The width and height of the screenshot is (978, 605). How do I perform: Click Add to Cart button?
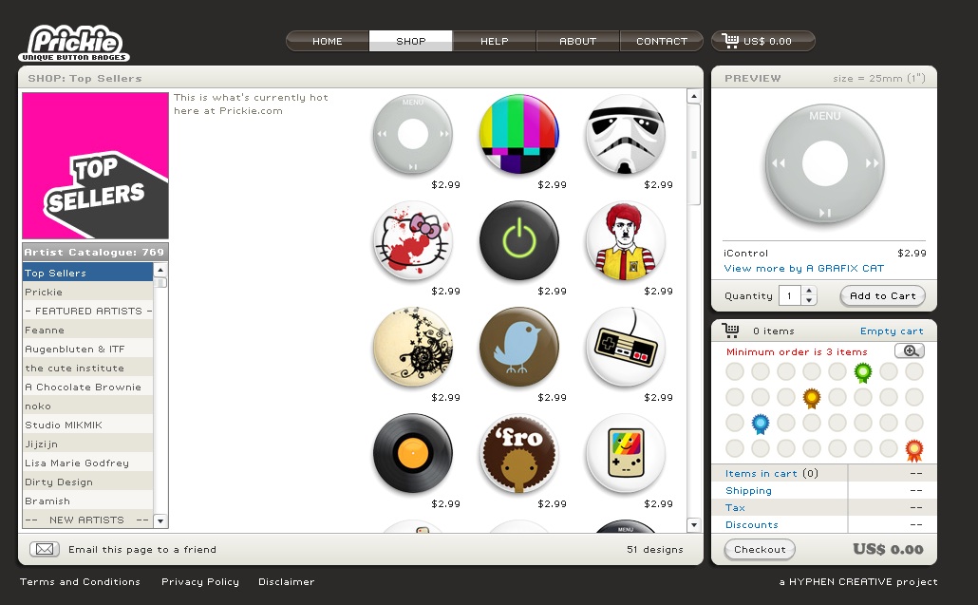click(x=882, y=295)
